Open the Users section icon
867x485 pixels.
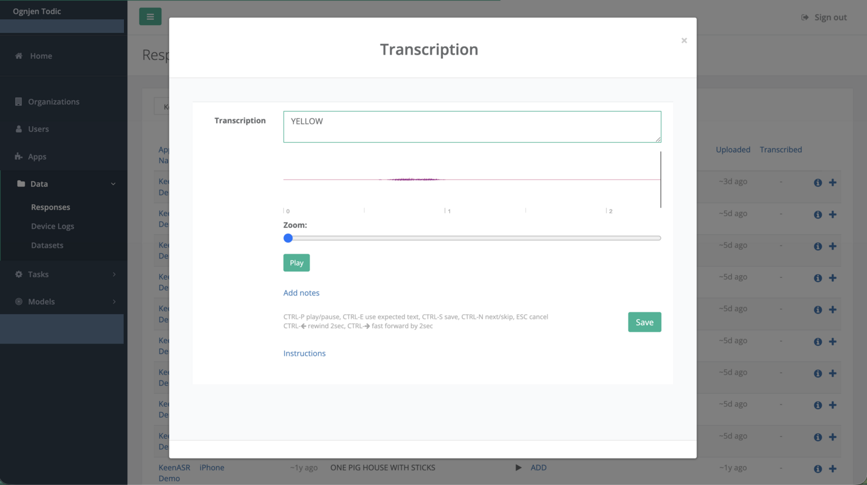tap(19, 129)
